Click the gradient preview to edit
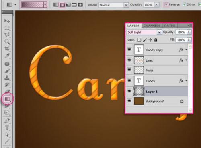Image resolution: width=201 pixels, height=148 pixels. (33, 5)
